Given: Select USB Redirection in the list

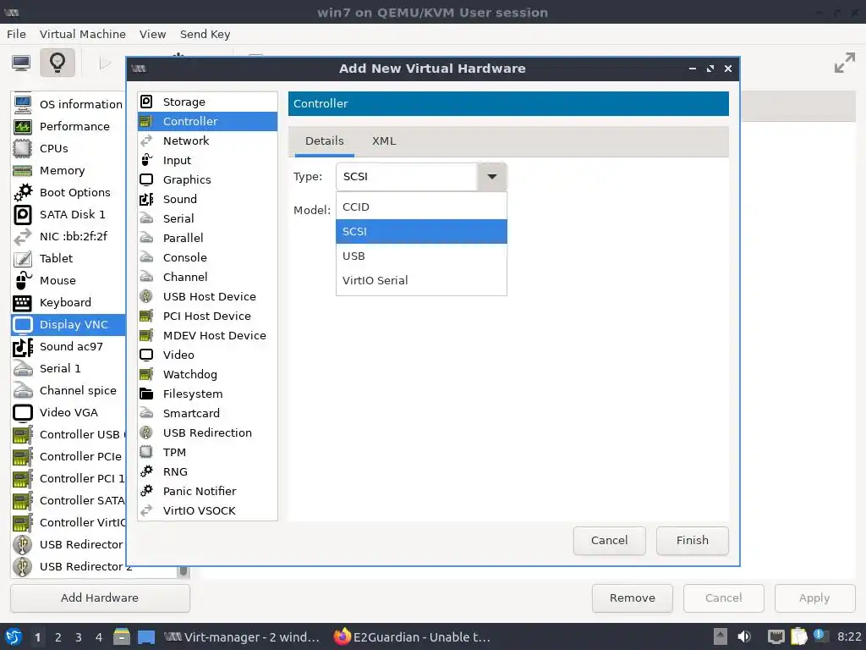Looking at the screenshot, I should tap(208, 432).
